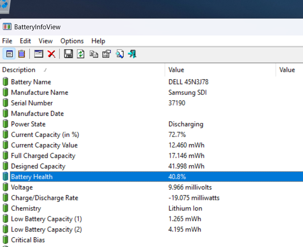Click the battery icon beside Designed Capacity
The height and width of the screenshot is (247, 303).
[5, 166]
